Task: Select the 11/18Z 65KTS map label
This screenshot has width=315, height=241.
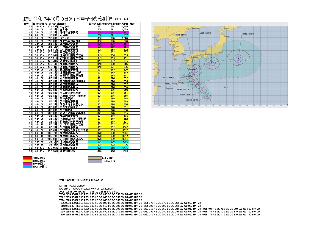Action: [181, 35]
